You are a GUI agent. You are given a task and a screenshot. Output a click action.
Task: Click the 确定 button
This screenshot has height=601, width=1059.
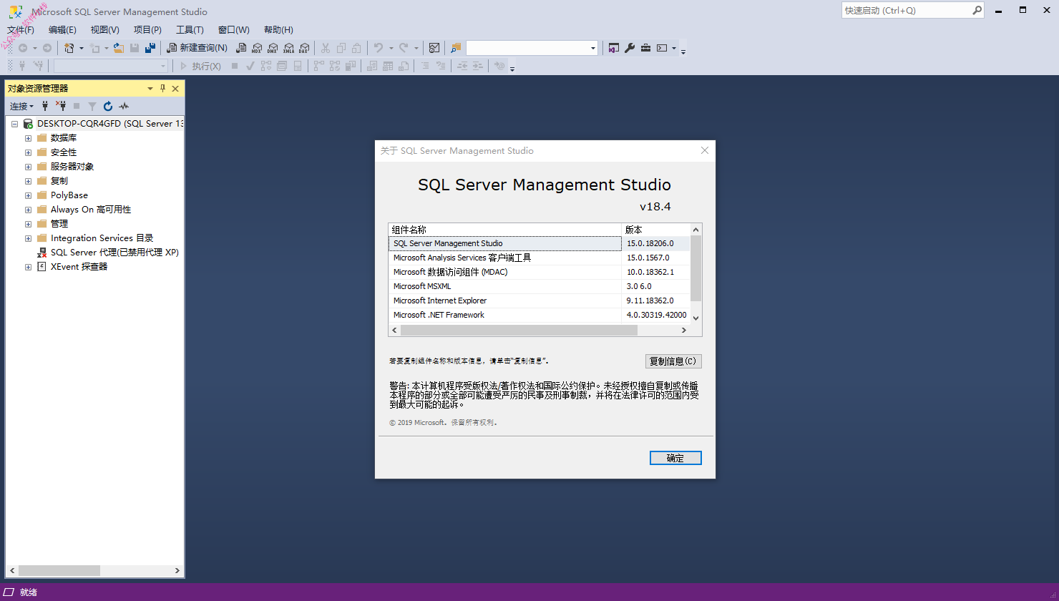click(675, 458)
